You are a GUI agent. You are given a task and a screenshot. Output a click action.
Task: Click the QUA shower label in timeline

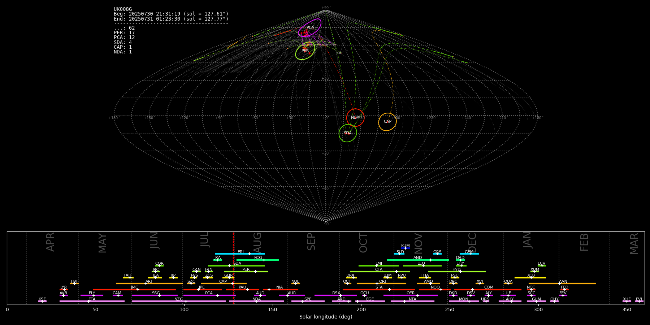pos(508,281)
